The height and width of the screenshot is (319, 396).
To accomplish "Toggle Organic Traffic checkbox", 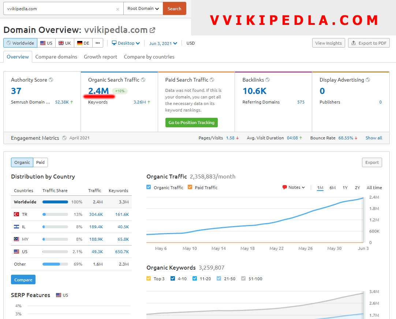I will click(x=149, y=187).
